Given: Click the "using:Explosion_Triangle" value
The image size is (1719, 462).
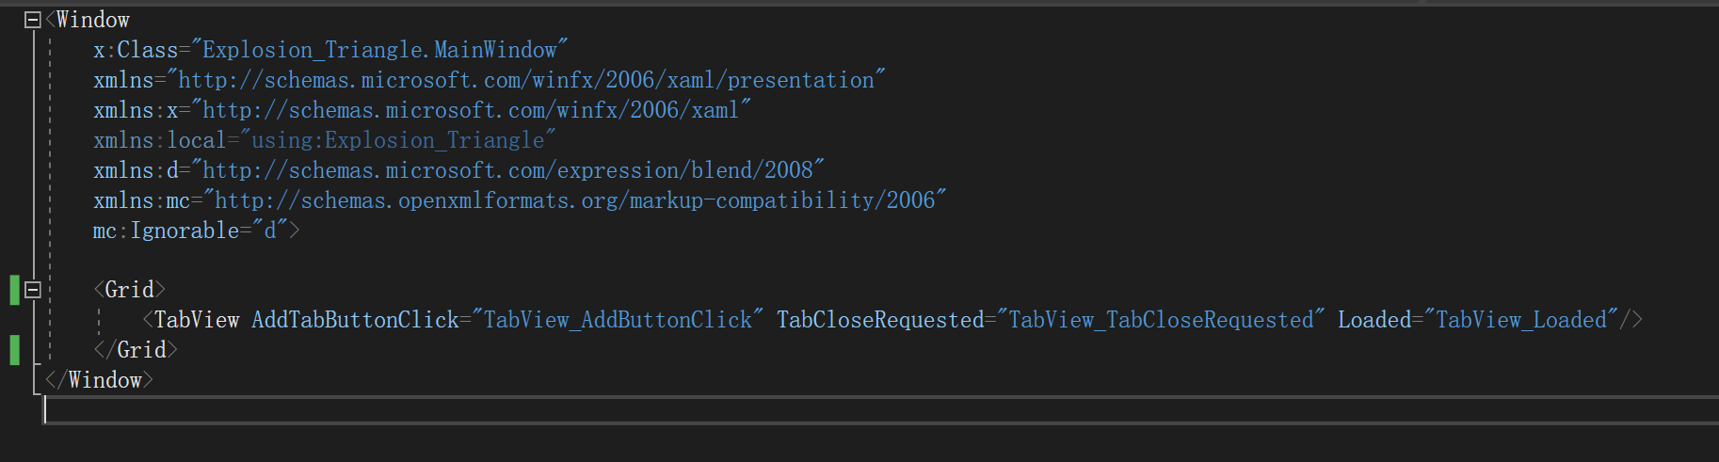Looking at the screenshot, I should click(x=397, y=140).
